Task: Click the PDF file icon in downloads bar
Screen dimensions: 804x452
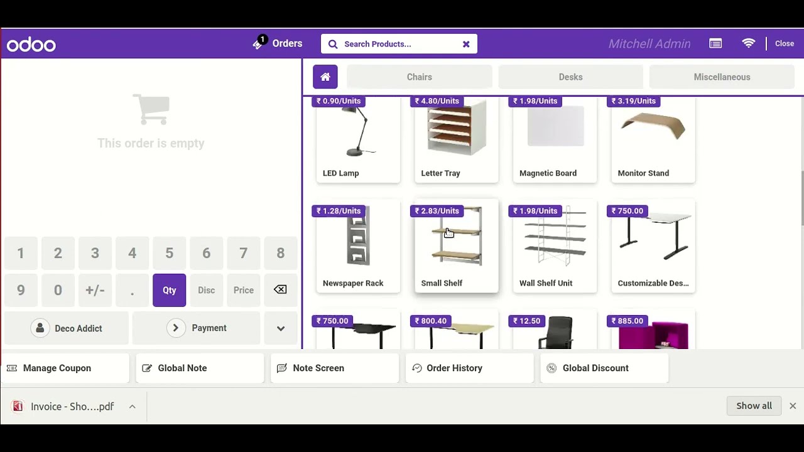Action: pyautogui.click(x=18, y=406)
